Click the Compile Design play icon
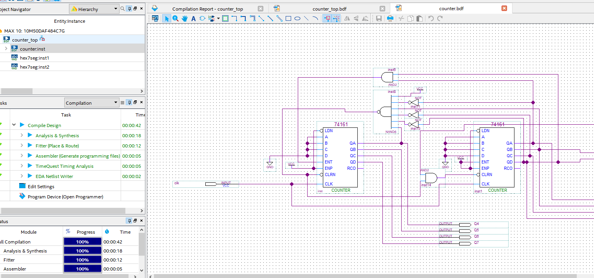 (22, 125)
